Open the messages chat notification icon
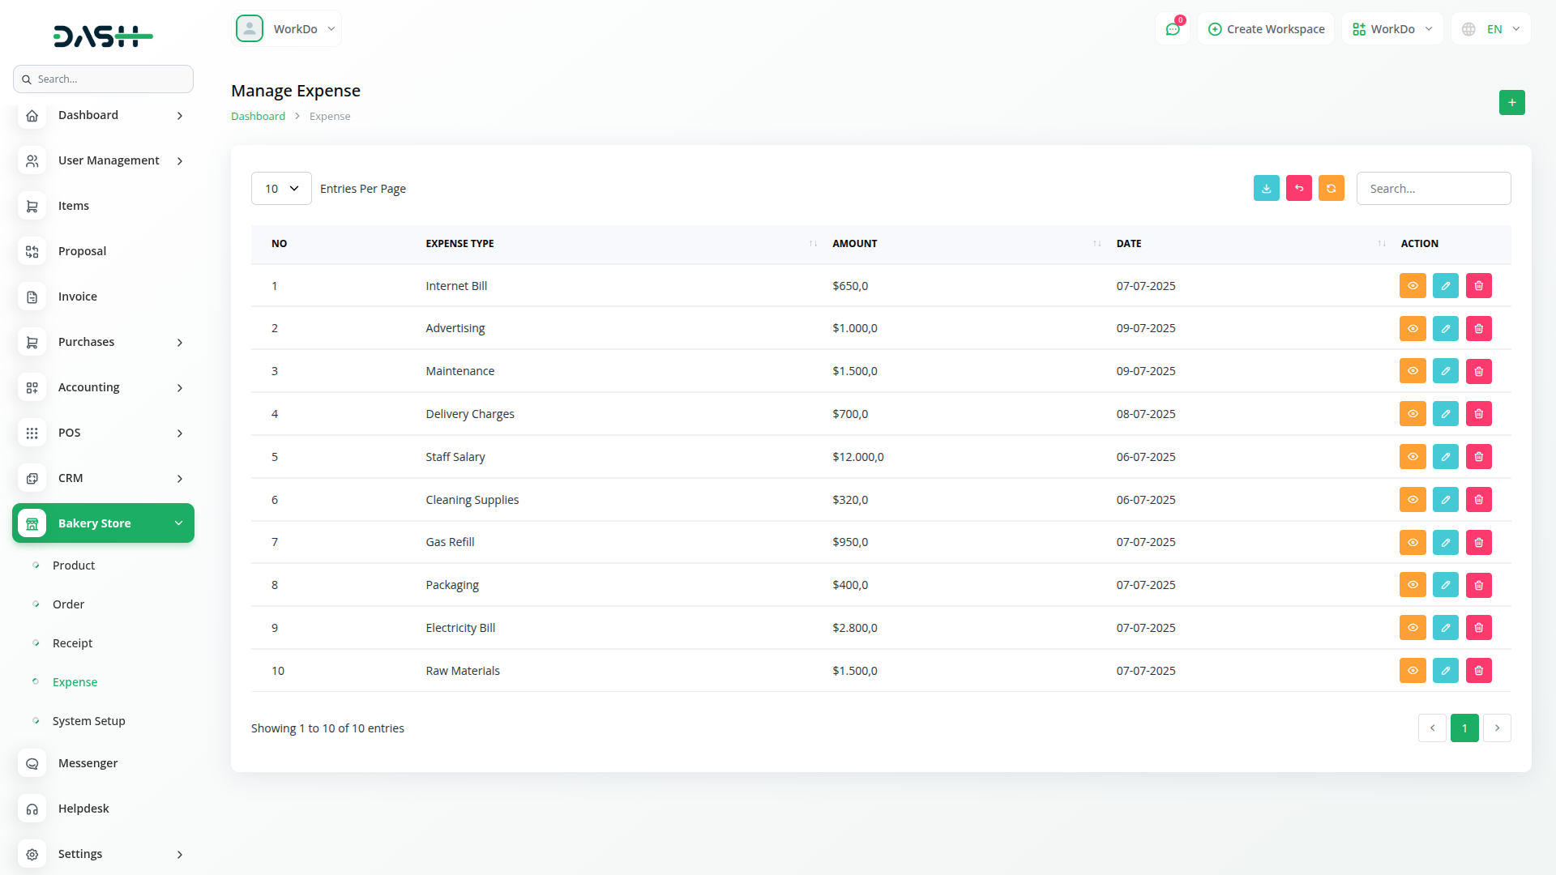1556x875 pixels. (1172, 29)
